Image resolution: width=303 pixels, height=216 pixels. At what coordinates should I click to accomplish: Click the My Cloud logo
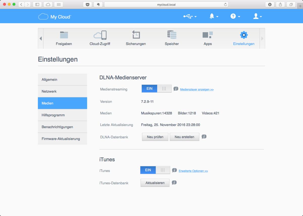[55, 17]
